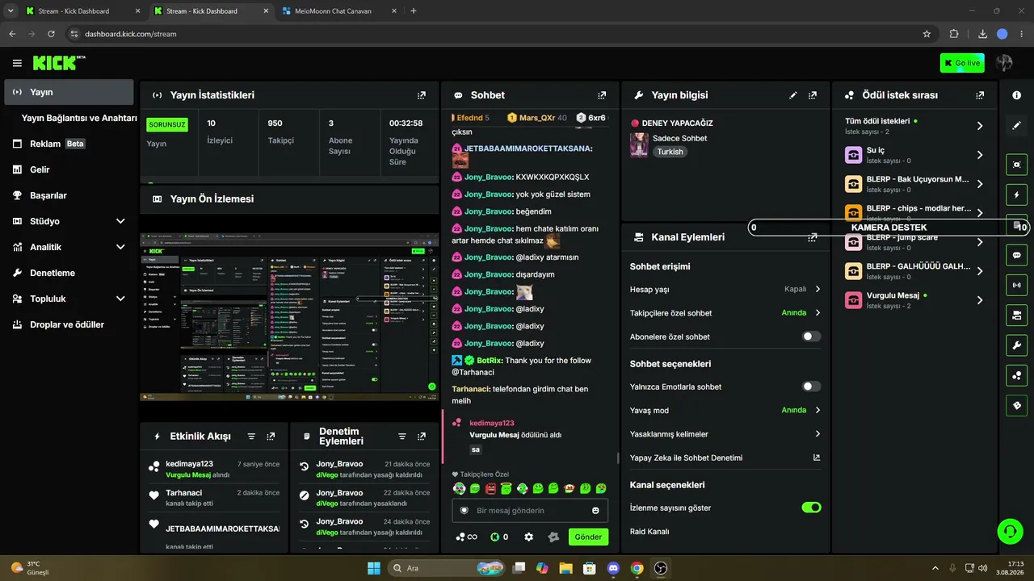Open Droplar ve ödüller in the sidebar

click(69, 324)
